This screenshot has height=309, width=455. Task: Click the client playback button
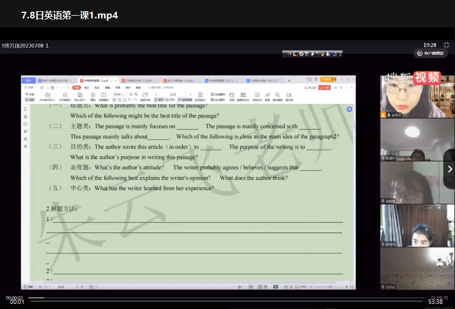tap(430, 53)
